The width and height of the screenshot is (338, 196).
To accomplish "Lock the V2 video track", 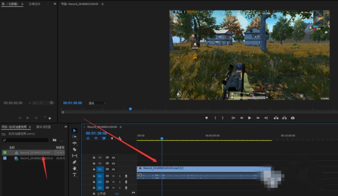I will click(94, 163).
